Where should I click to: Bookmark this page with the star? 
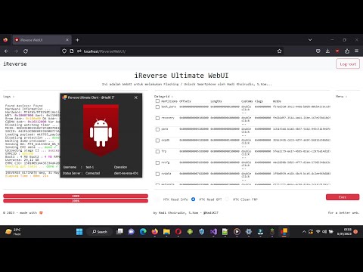[279, 51]
